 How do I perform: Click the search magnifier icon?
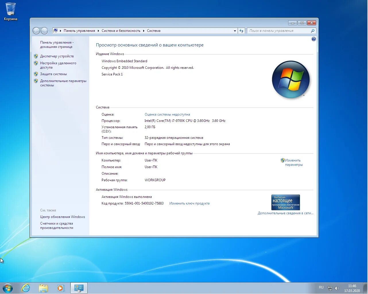[313, 31]
